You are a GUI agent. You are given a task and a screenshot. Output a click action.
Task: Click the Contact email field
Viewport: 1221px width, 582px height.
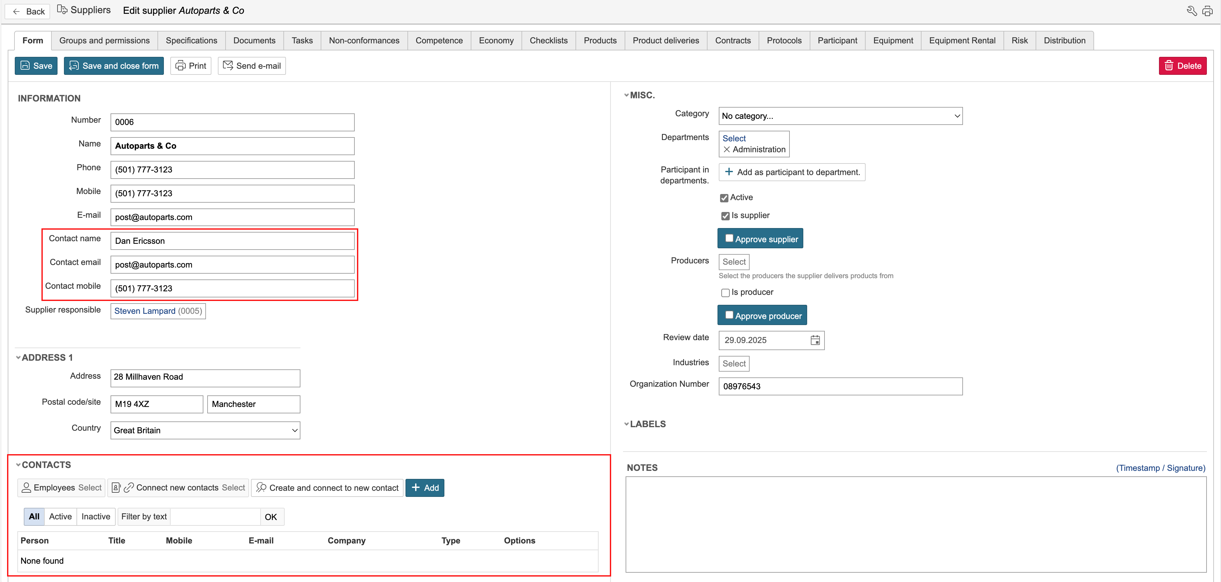[x=232, y=264]
